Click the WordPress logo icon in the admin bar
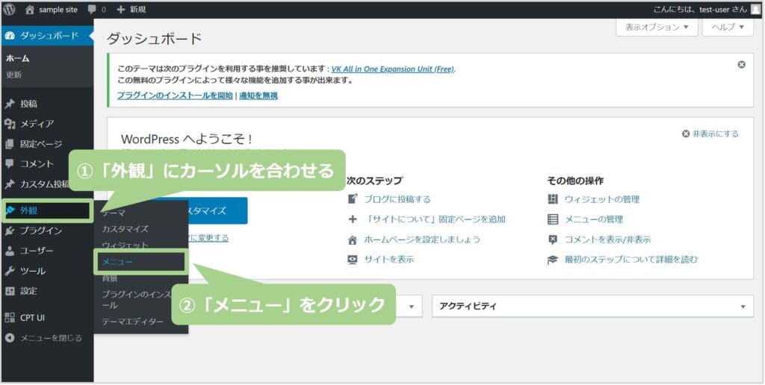Viewport: 765px width, 385px height. click(x=9, y=9)
